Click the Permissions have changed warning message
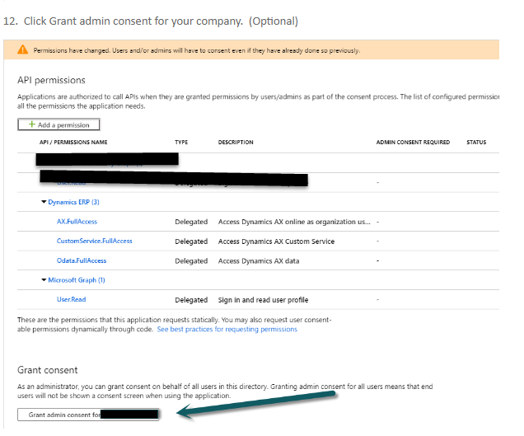Image resolution: width=524 pixels, height=436 pixels. tap(196, 50)
